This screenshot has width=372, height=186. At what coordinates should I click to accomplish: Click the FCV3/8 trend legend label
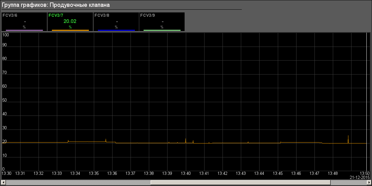coord(102,15)
